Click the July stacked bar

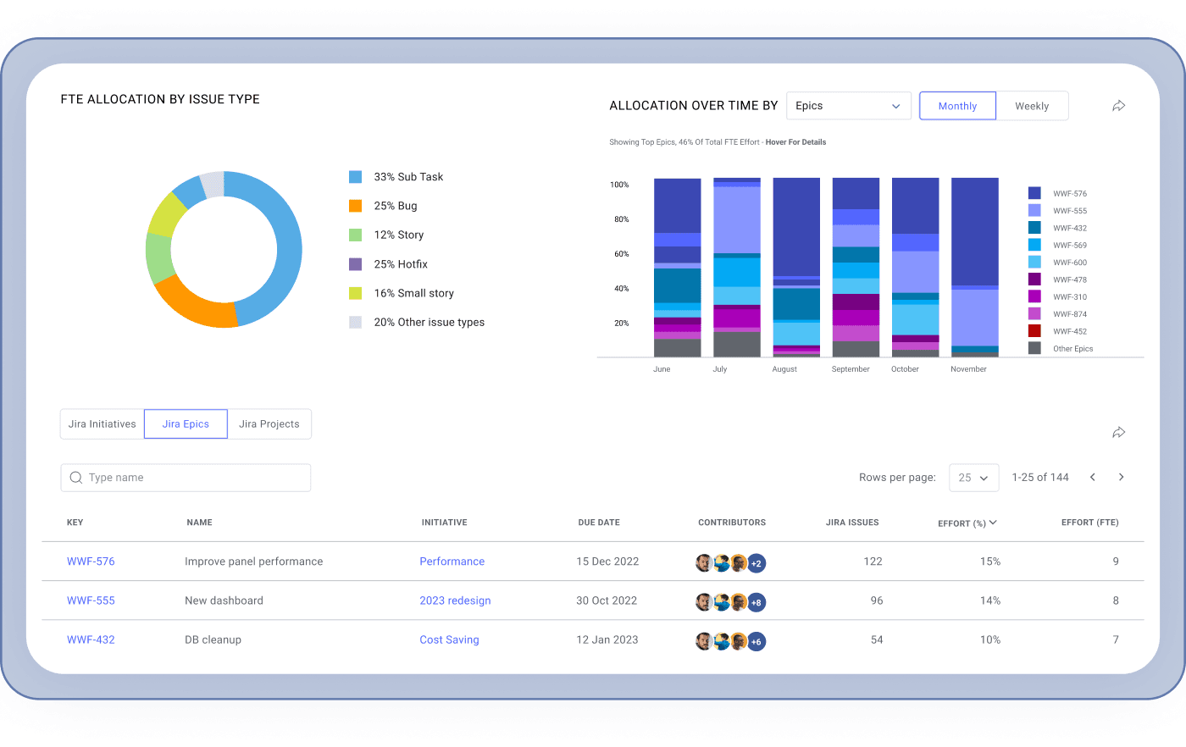[737, 268]
